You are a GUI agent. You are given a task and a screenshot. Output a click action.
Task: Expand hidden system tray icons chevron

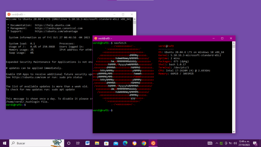[217, 143]
